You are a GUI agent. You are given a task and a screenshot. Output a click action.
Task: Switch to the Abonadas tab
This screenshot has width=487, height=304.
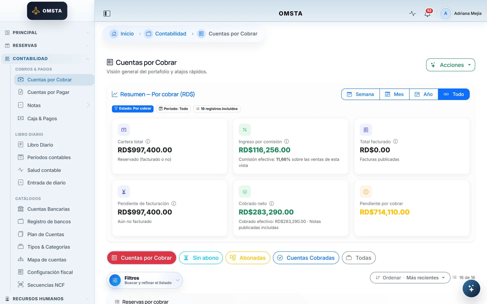(248, 258)
